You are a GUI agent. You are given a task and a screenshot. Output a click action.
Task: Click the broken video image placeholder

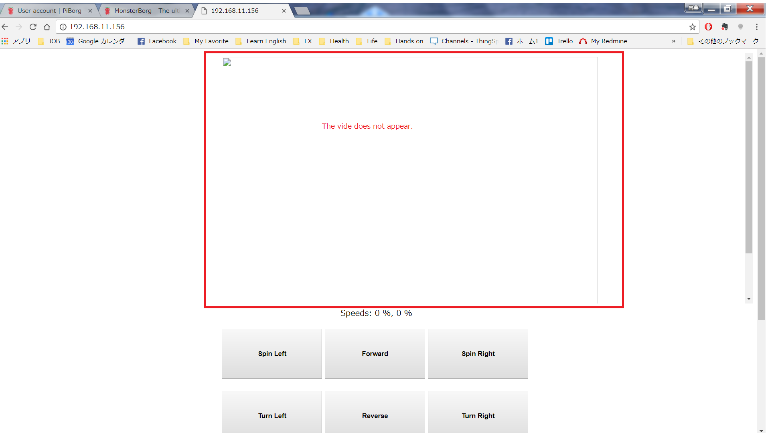pos(227,63)
